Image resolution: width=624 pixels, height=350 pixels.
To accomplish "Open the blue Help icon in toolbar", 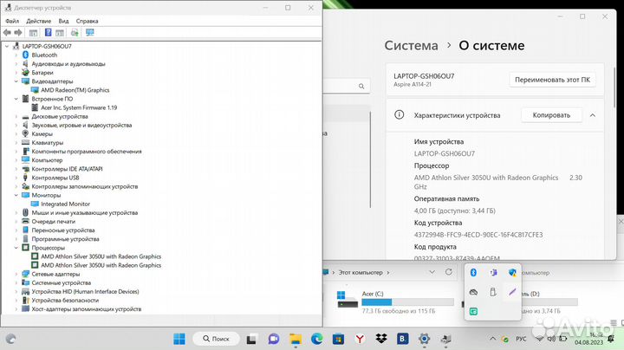I will [x=49, y=33].
